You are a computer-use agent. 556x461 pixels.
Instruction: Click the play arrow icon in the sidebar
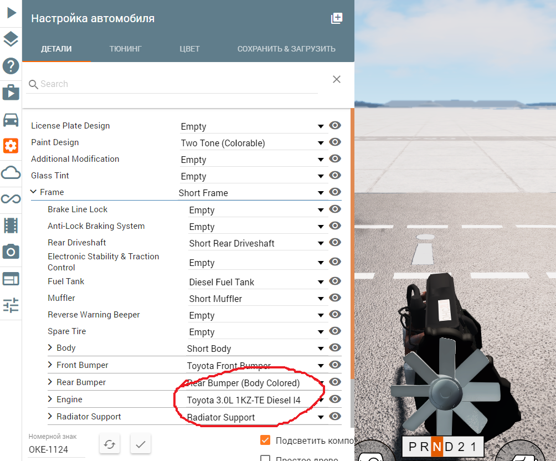pos(11,13)
